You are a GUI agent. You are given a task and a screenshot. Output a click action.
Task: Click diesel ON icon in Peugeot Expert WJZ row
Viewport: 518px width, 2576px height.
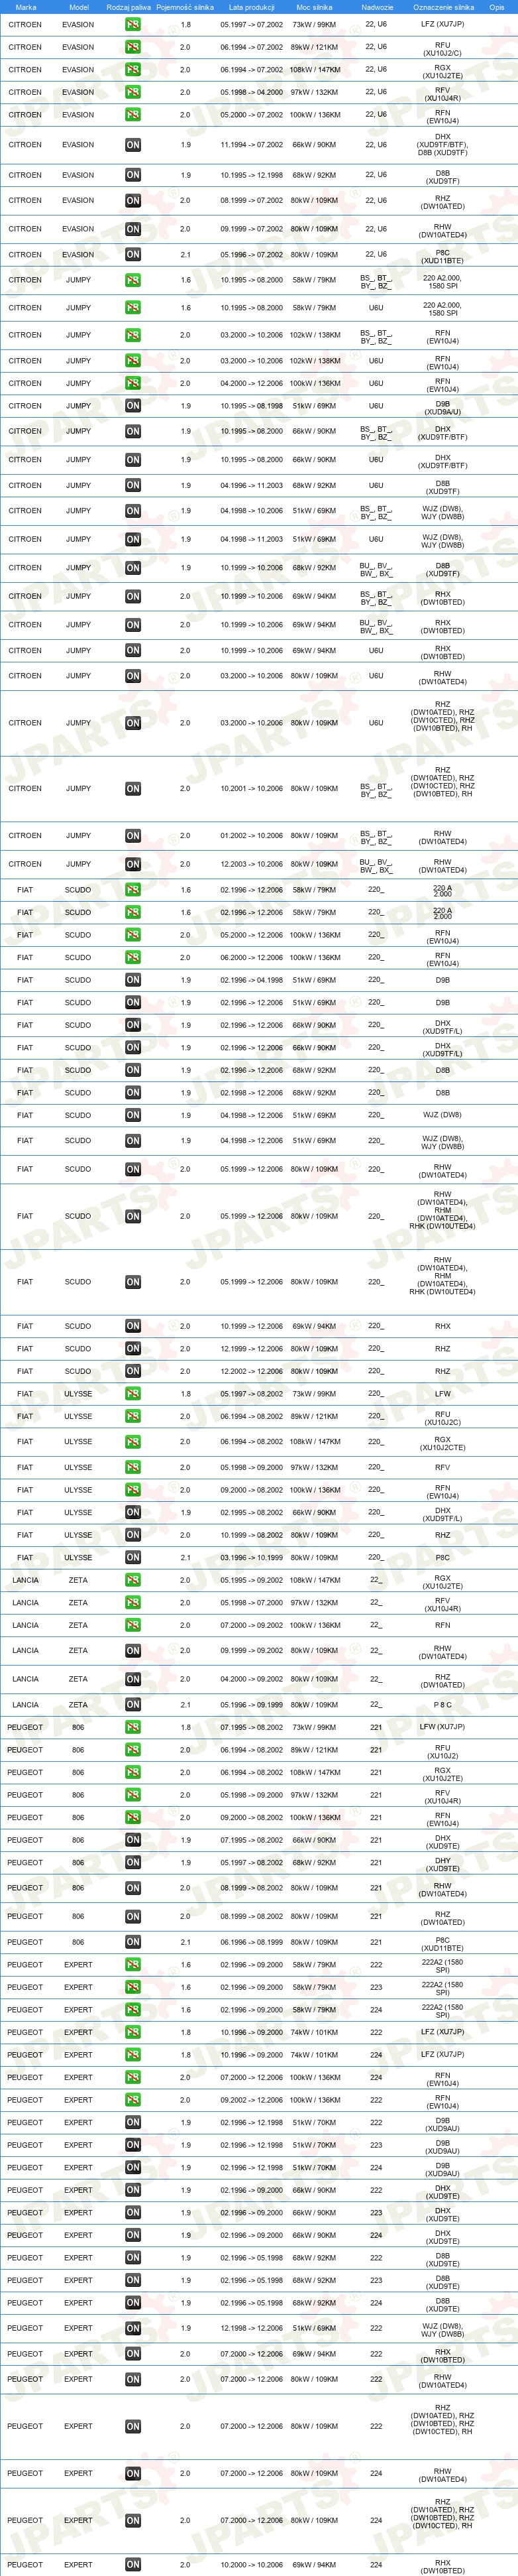pos(132,2329)
